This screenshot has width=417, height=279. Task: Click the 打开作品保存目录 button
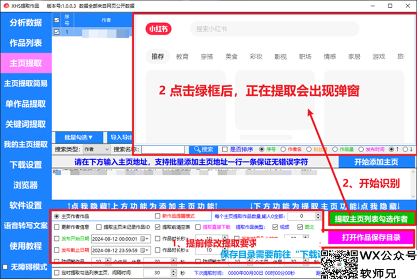371,238
